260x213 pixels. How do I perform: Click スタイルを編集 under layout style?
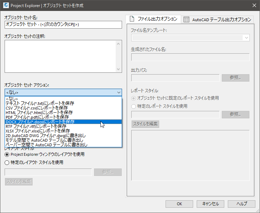pyautogui.click(x=19, y=182)
